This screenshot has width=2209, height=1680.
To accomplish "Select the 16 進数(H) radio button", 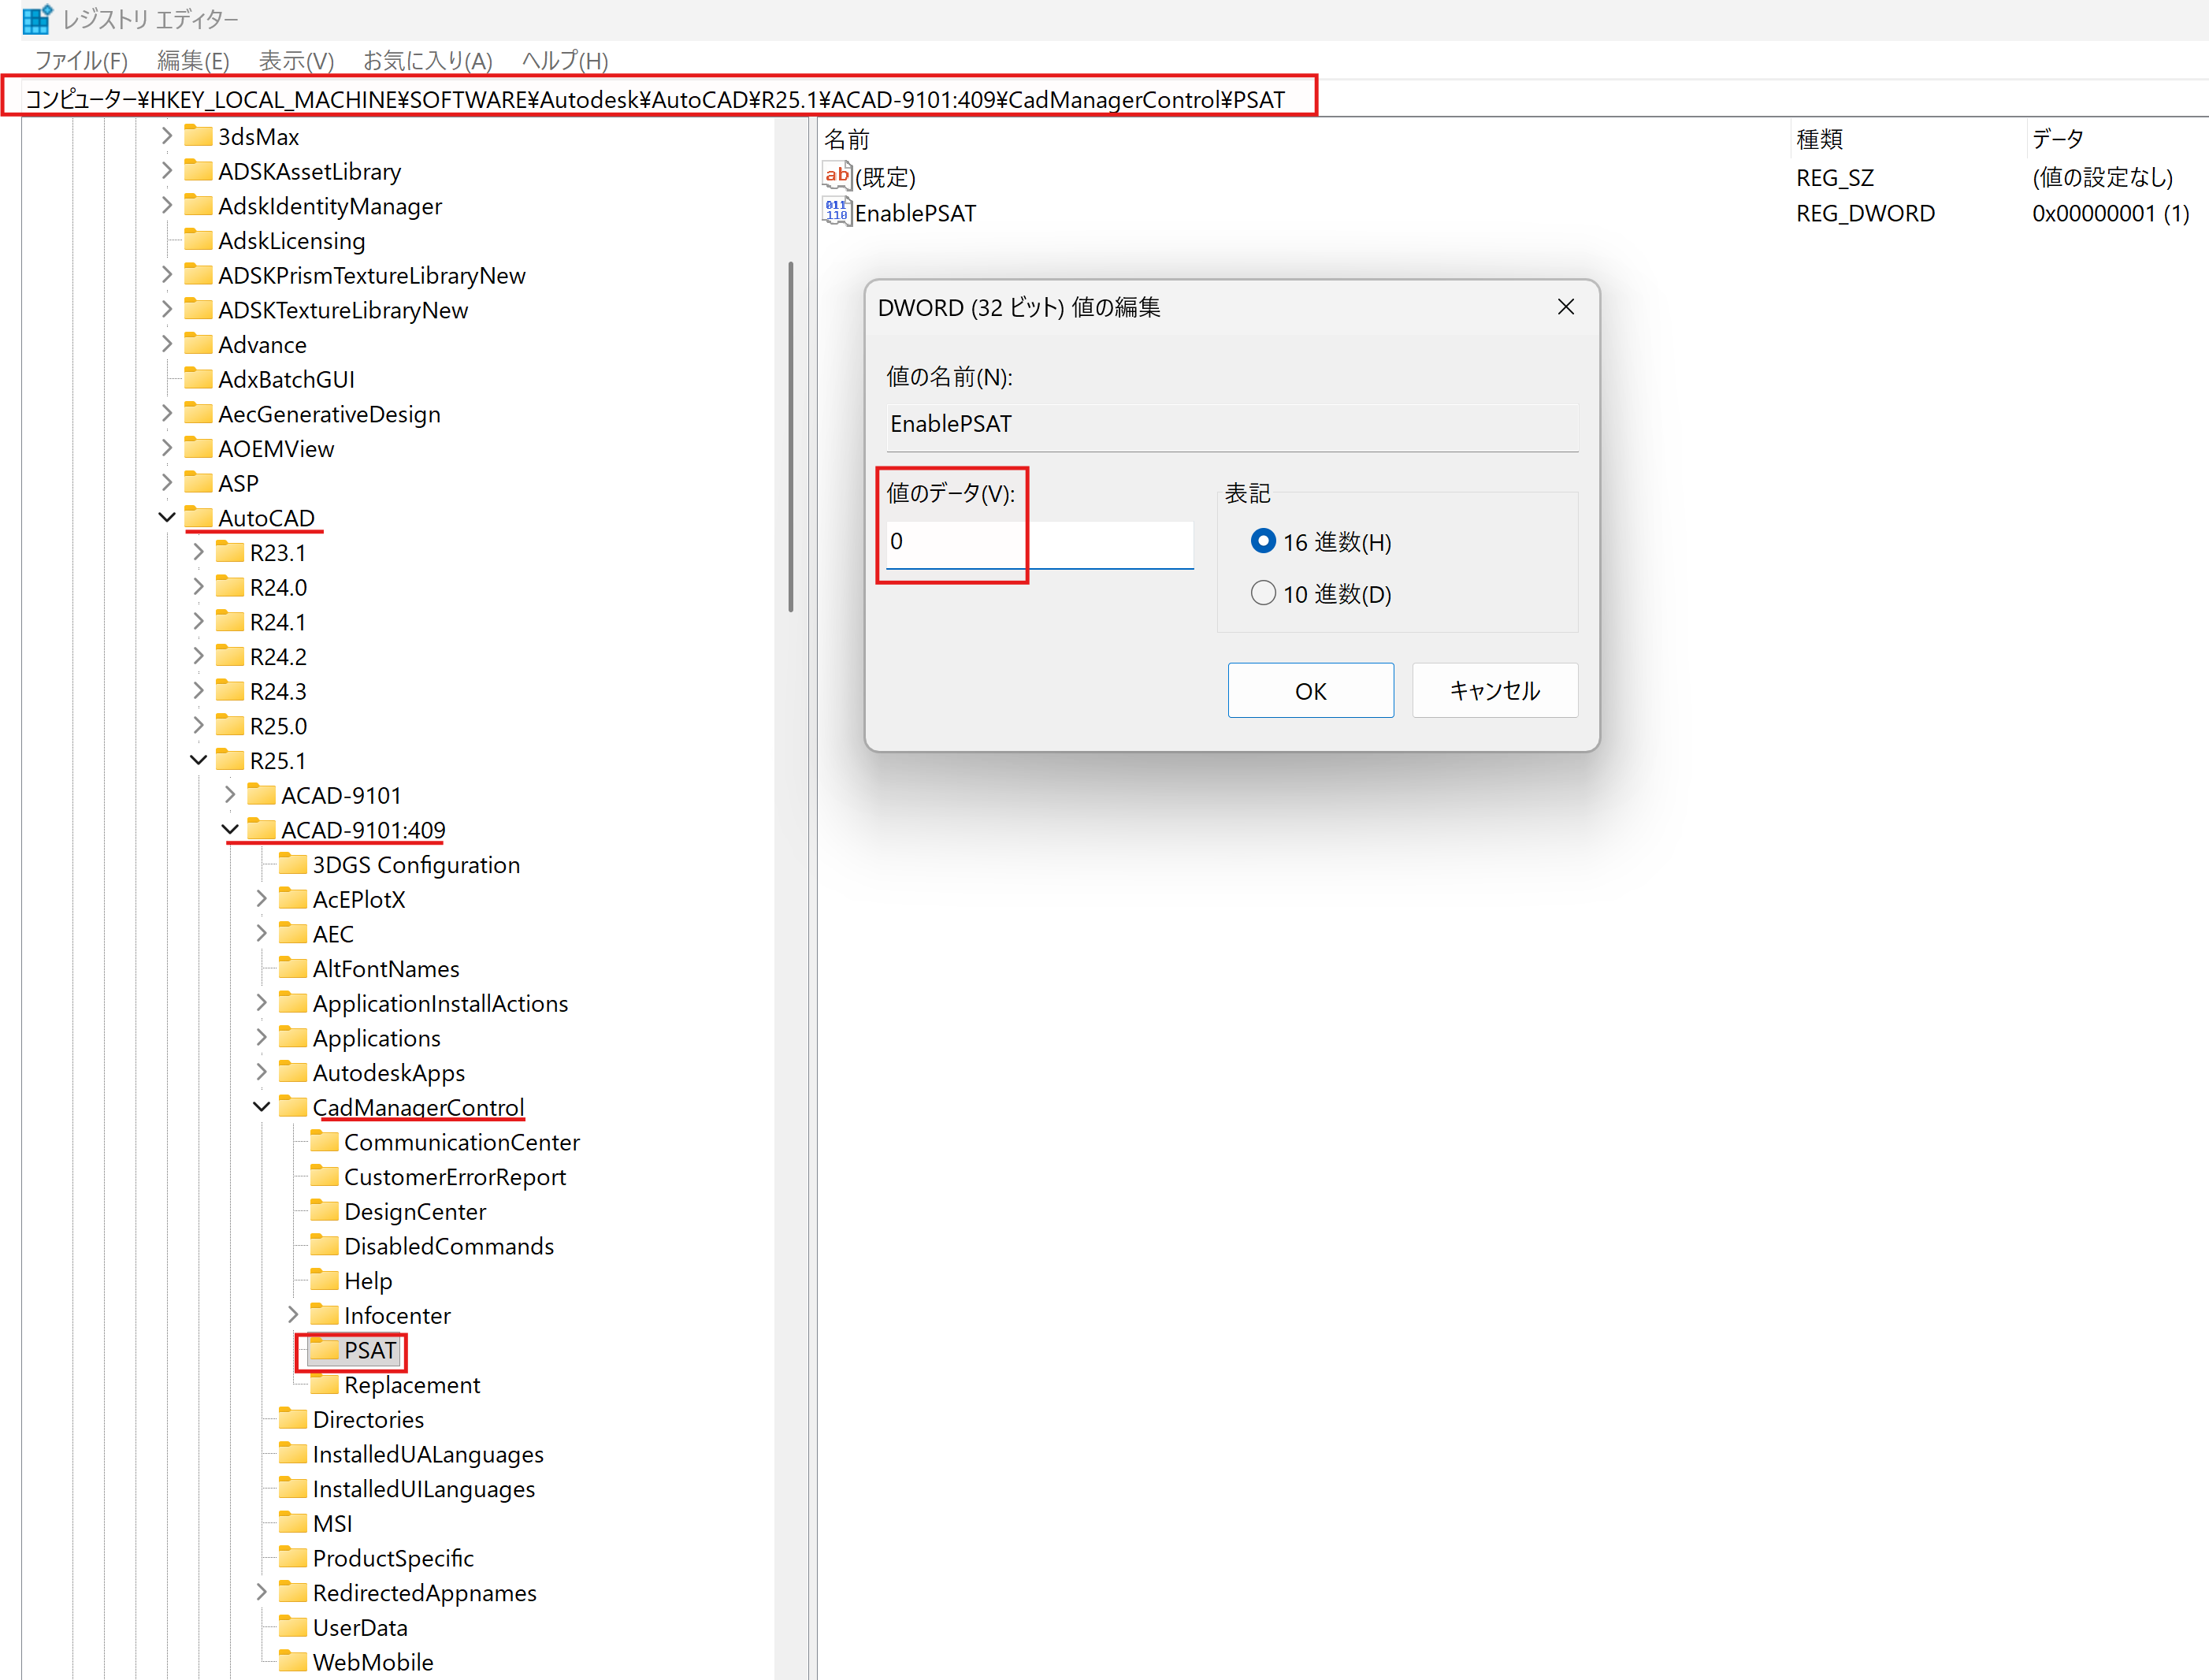I will [1264, 541].
